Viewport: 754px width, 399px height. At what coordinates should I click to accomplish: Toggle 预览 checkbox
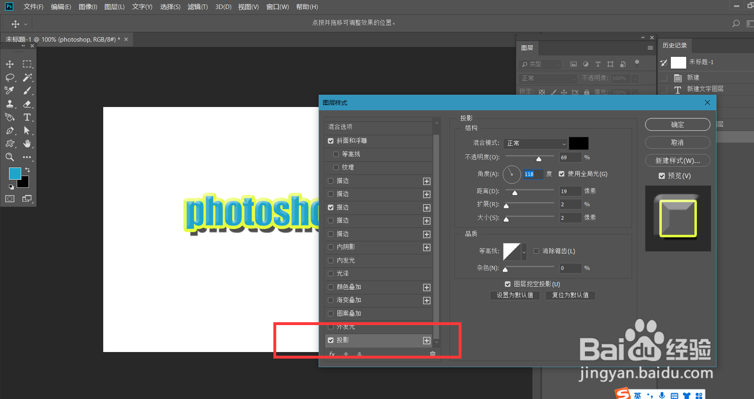pos(662,176)
